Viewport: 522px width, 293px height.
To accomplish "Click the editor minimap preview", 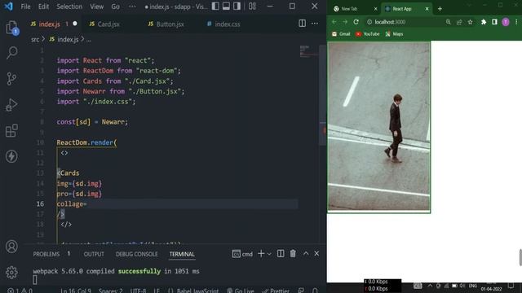I will pyautogui.click(x=308, y=51).
